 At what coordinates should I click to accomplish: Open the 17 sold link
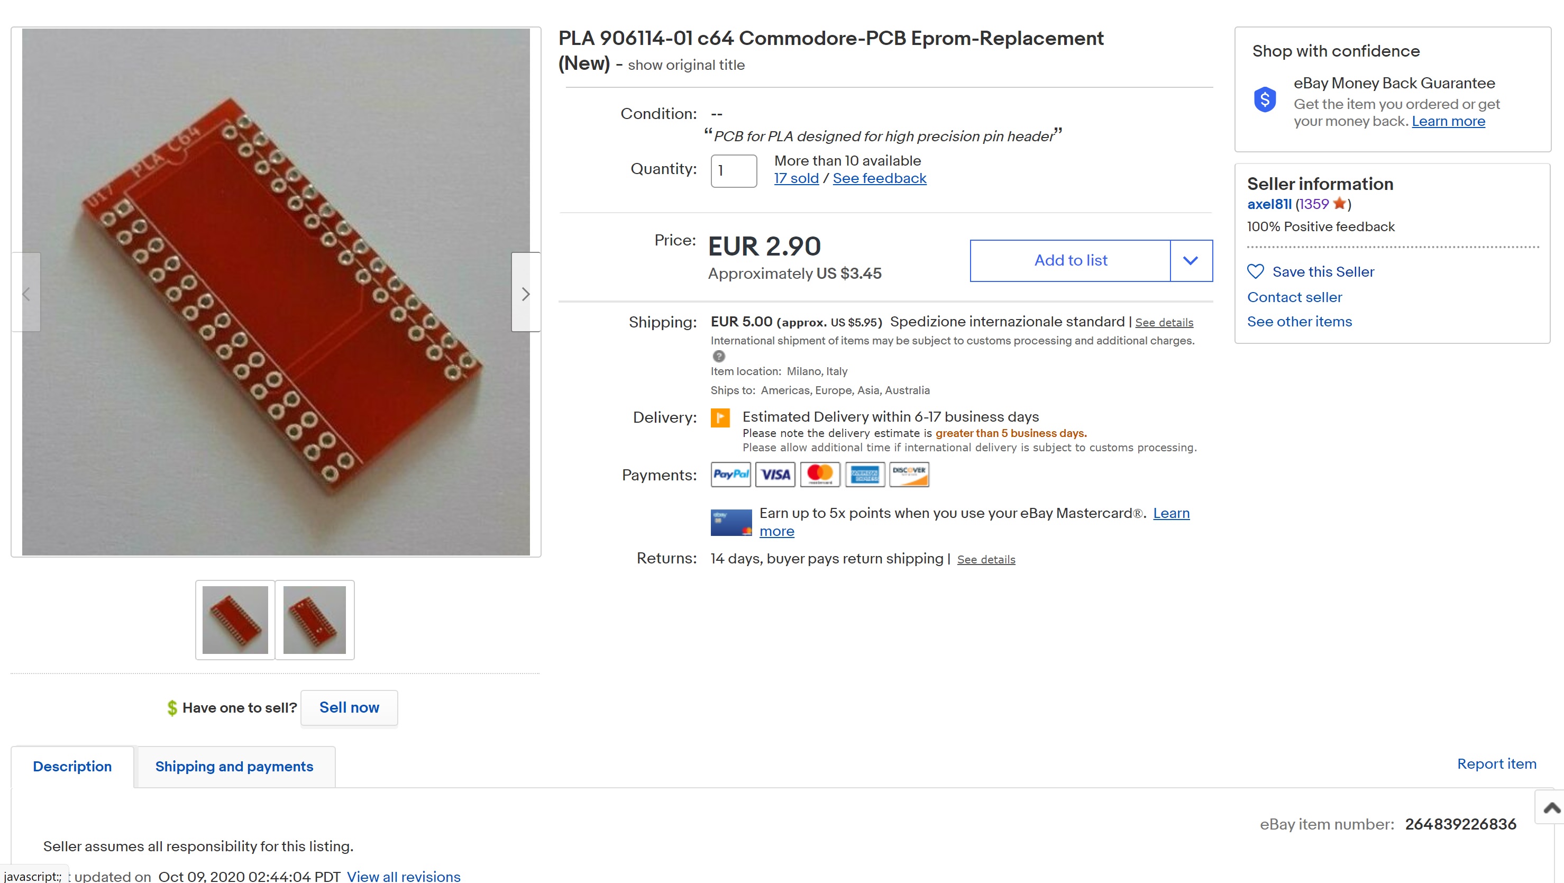click(796, 178)
